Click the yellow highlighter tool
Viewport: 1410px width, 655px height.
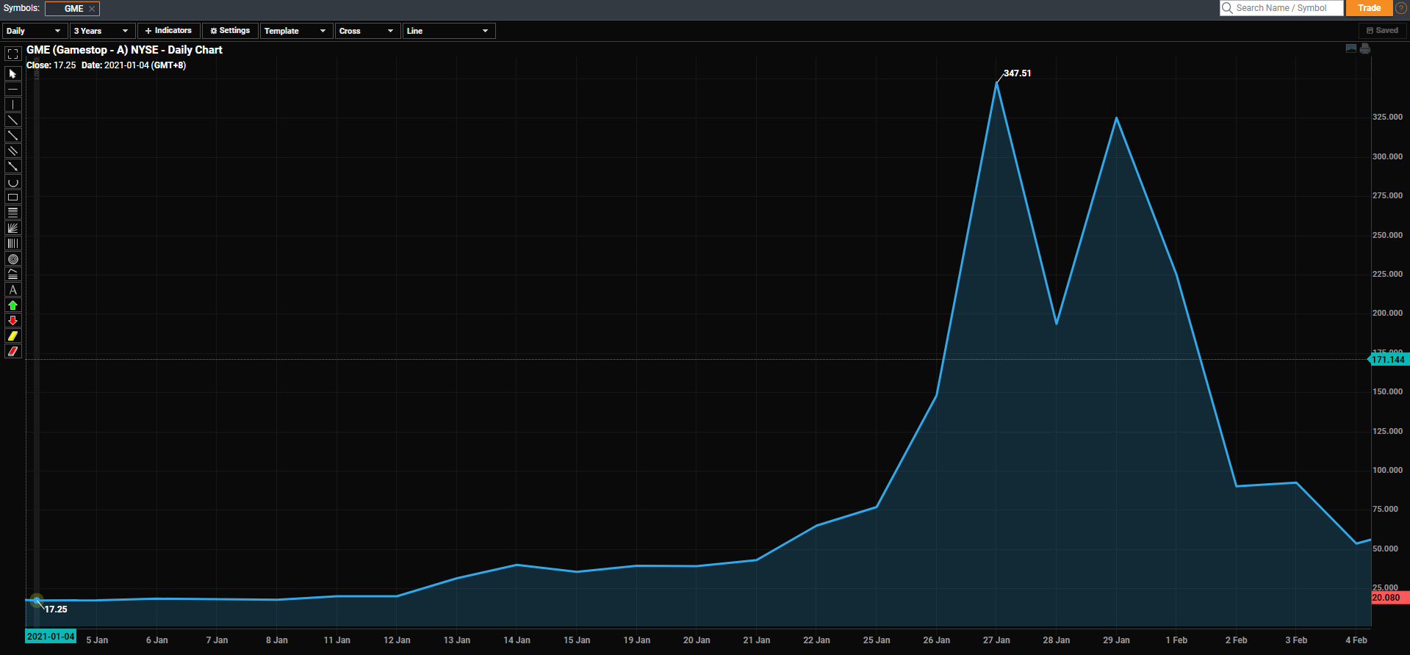[x=12, y=336]
